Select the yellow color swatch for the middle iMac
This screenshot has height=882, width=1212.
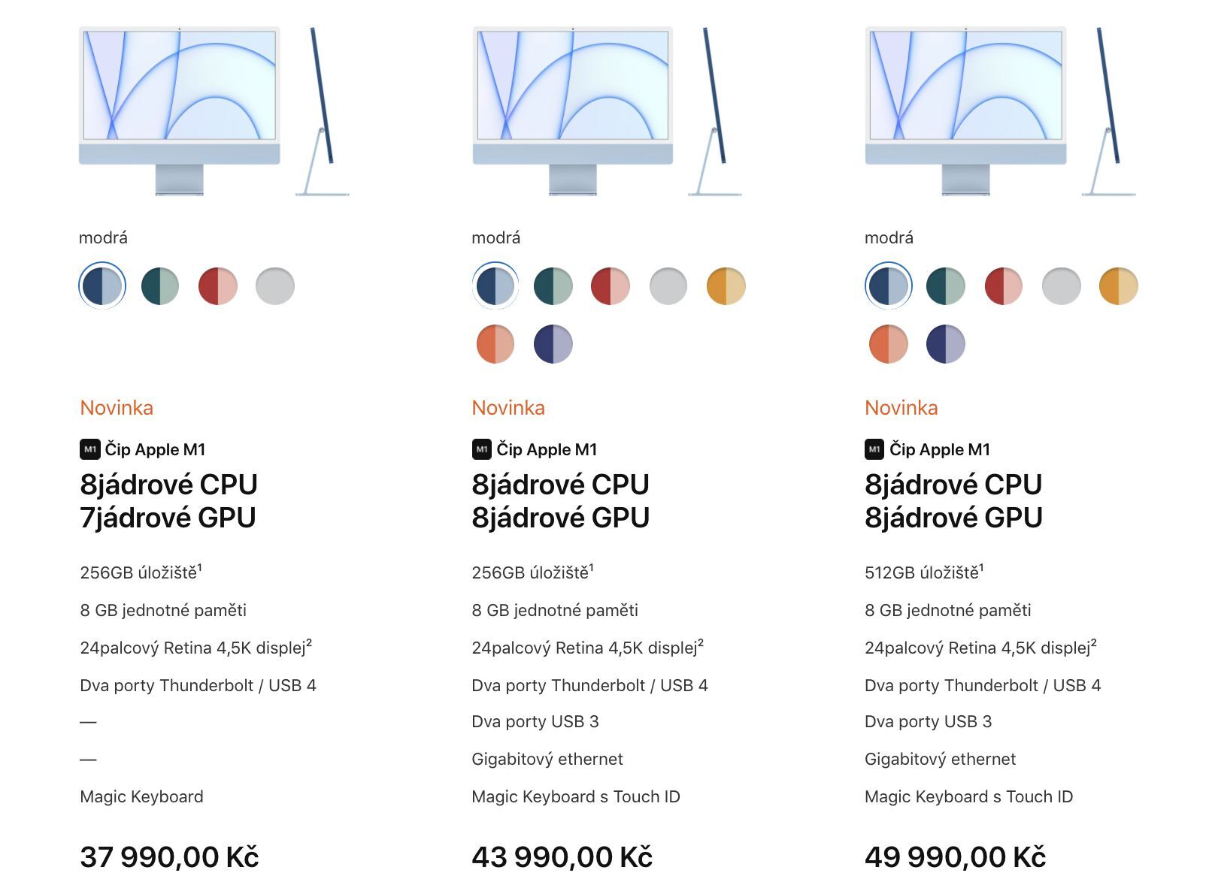coord(728,285)
